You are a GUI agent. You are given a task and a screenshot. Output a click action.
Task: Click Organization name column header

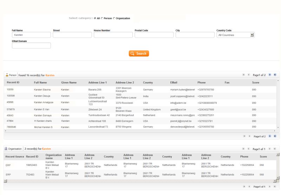point(53,156)
